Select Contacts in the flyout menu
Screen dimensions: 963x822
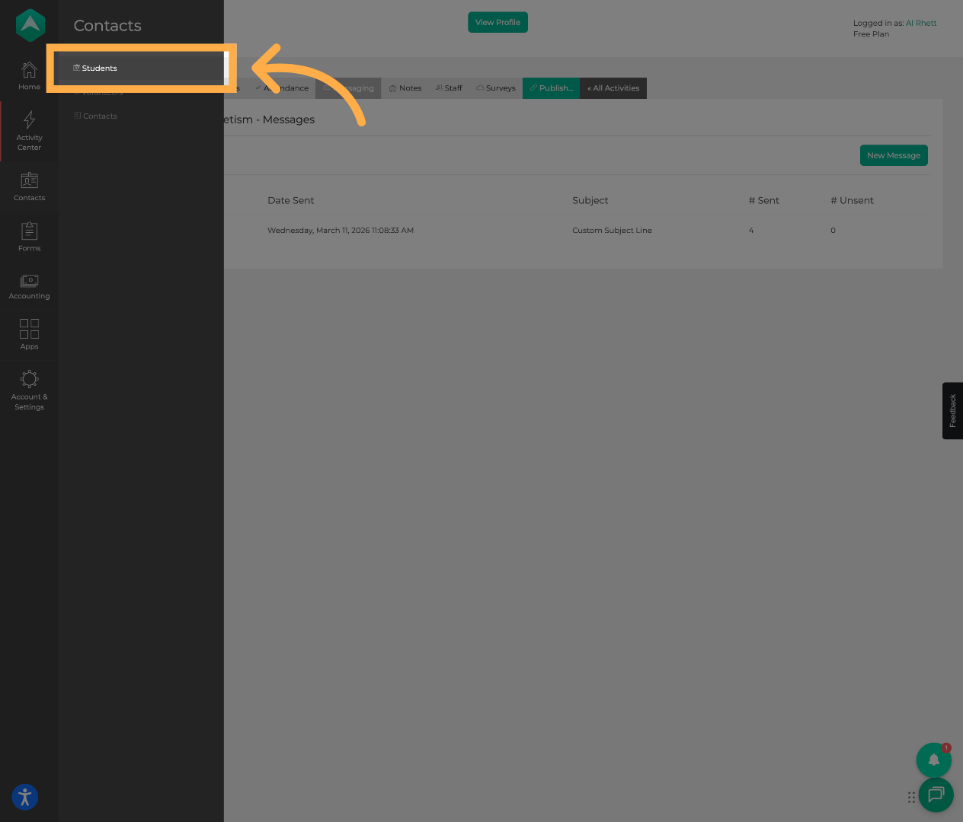tap(100, 116)
